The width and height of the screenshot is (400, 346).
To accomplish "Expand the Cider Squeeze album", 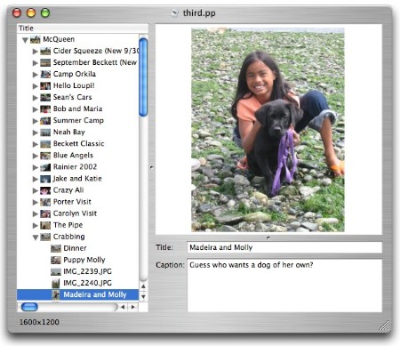I will click(35, 52).
